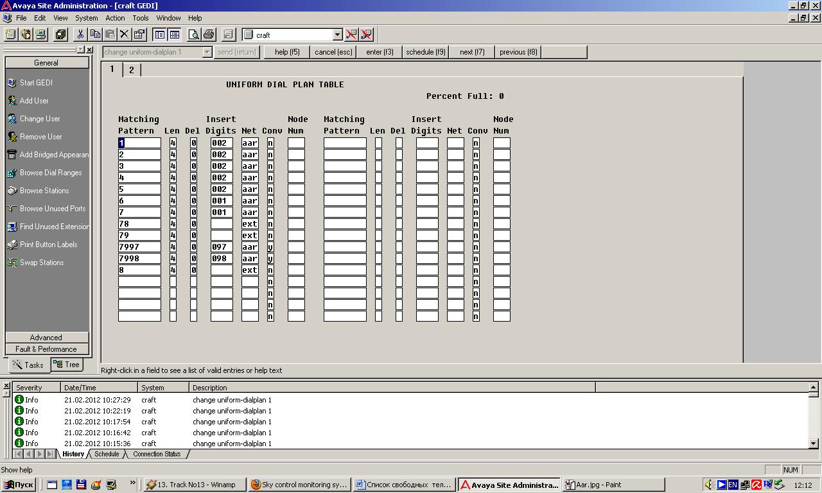Click the Print icon in toolbar

[209, 35]
